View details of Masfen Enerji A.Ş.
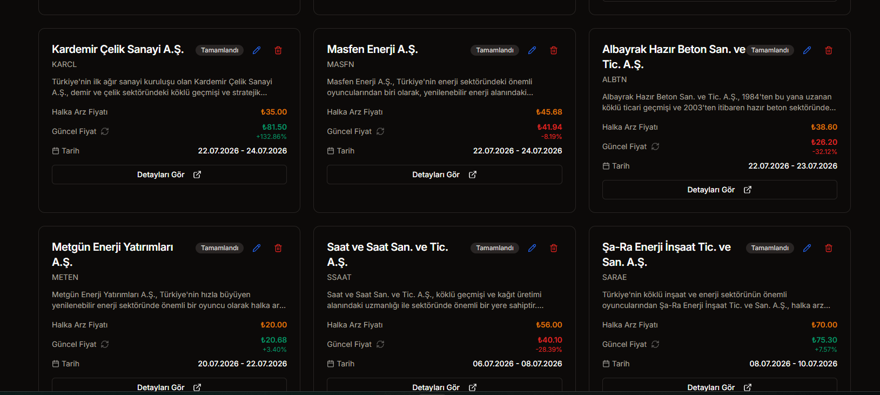Screen dimensions: 880x395 (445, 175)
